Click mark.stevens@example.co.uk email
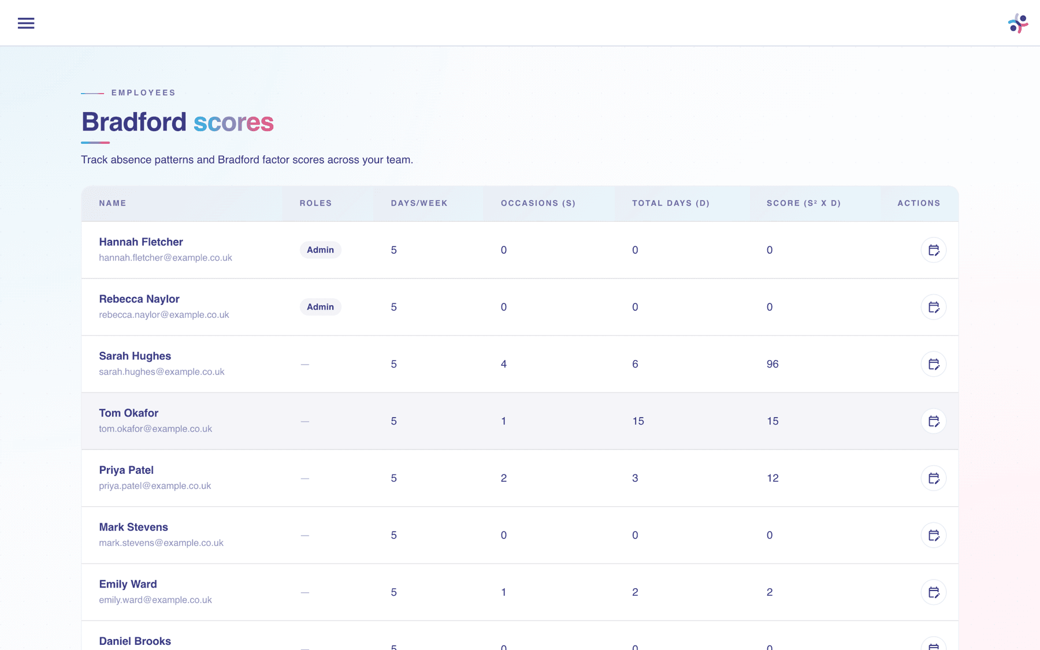The width and height of the screenshot is (1040, 650). pyautogui.click(x=161, y=543)
